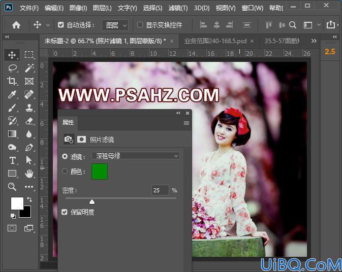Select the Path Selection tool
This screenshot has width=342, height=272.
(29, 160)
